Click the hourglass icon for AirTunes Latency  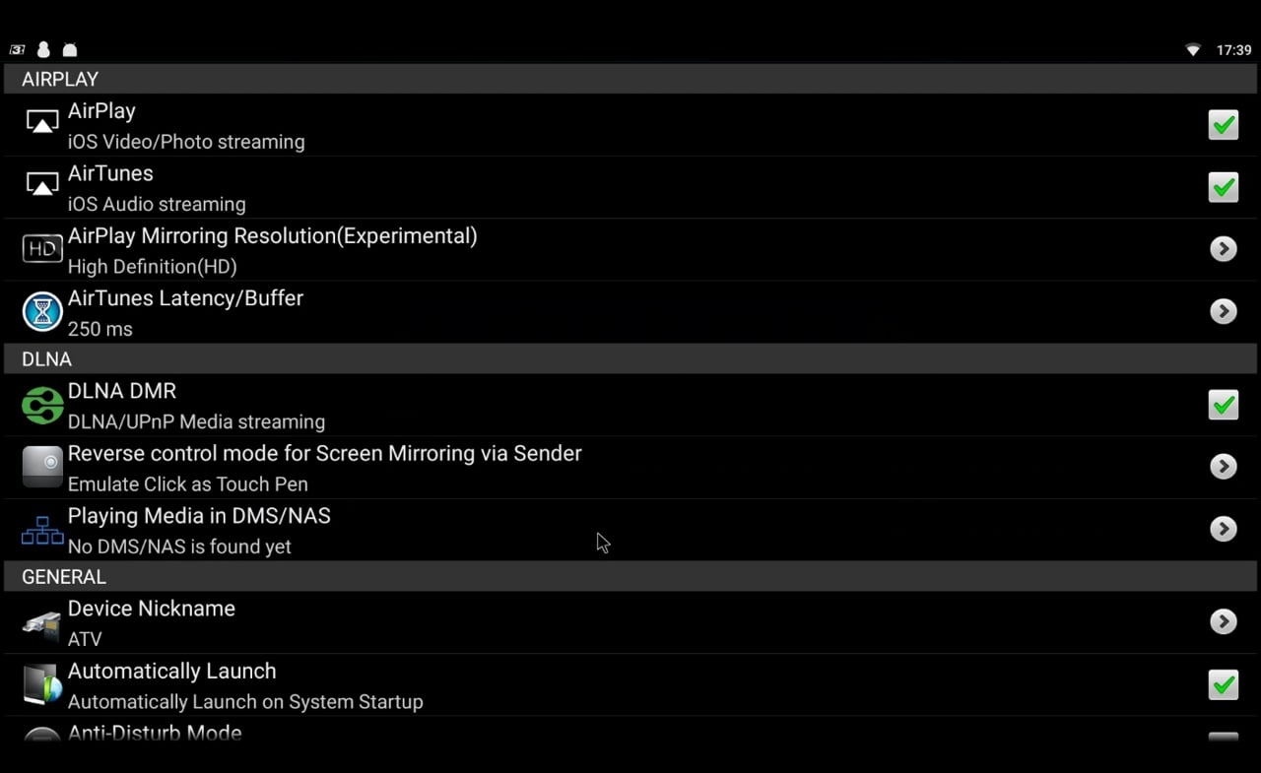point(41,311)
